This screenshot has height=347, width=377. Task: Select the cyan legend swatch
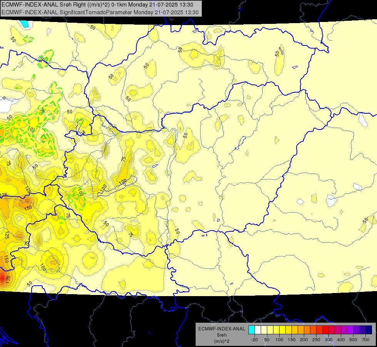tap(252, 330)
